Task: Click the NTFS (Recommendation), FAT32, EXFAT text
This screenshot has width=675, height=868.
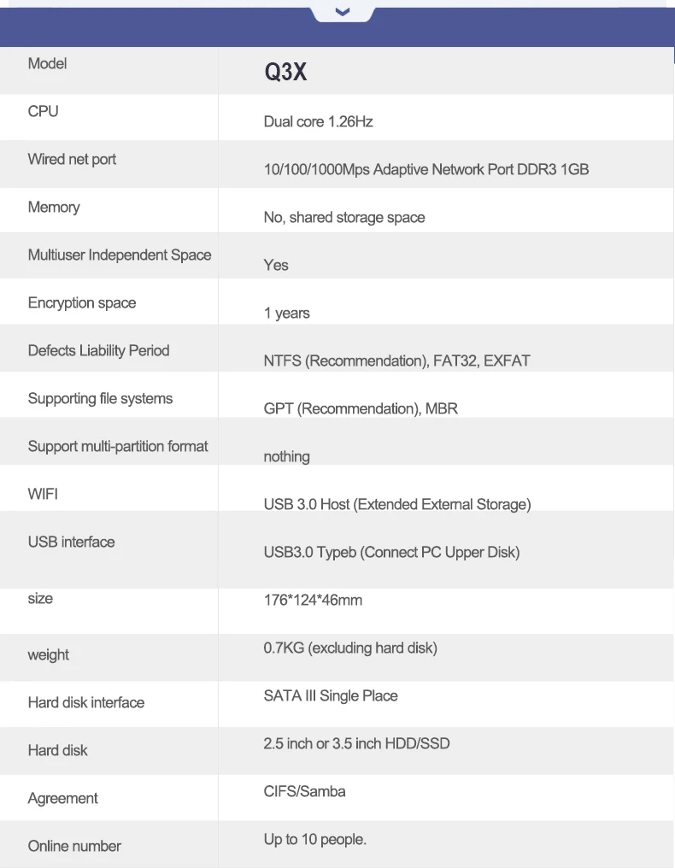Action: tap(396, 361)
